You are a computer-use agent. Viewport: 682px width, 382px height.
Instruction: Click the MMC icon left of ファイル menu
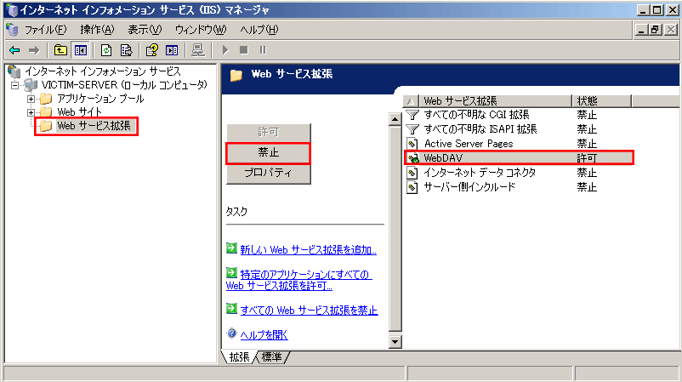pyautogui.click(x=13, y=30)
